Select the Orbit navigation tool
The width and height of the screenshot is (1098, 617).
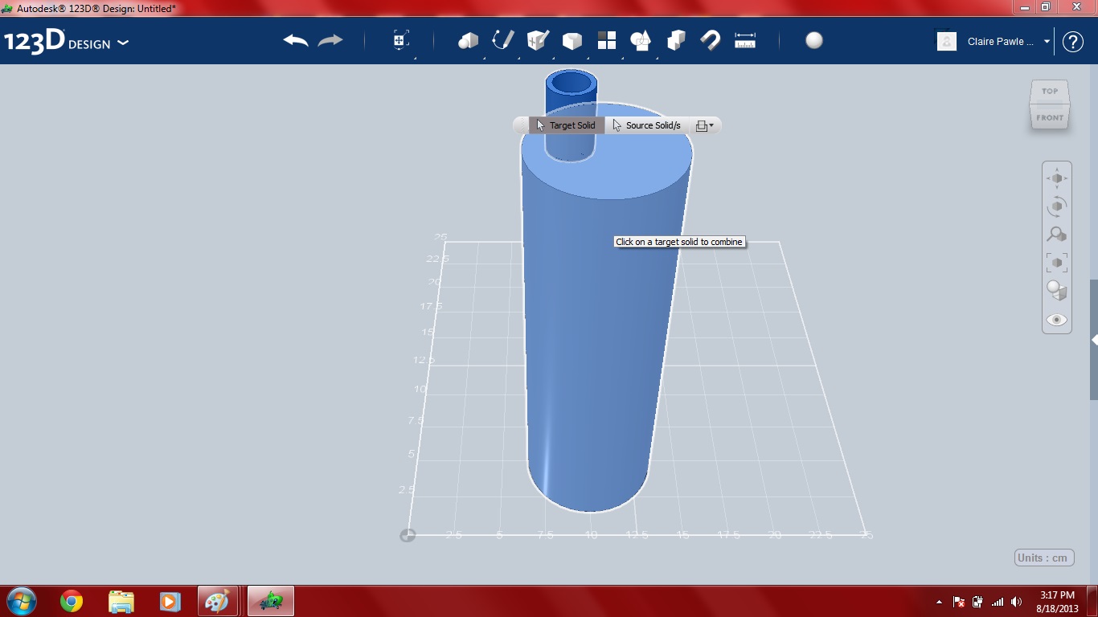[1057, 206]
